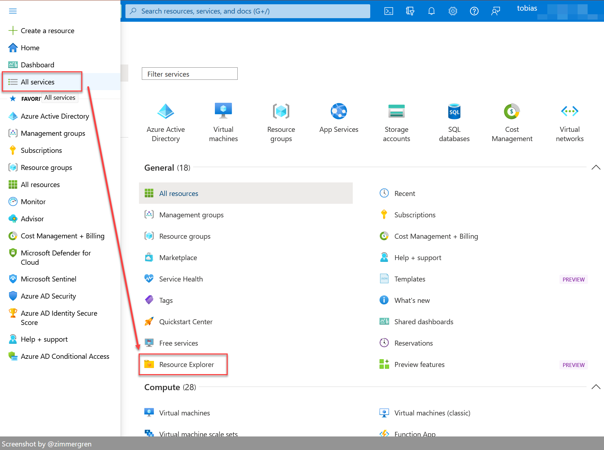This screenshot has width=604, height=450.
Task: Open the help question mark icon
Action: point(474,11)
